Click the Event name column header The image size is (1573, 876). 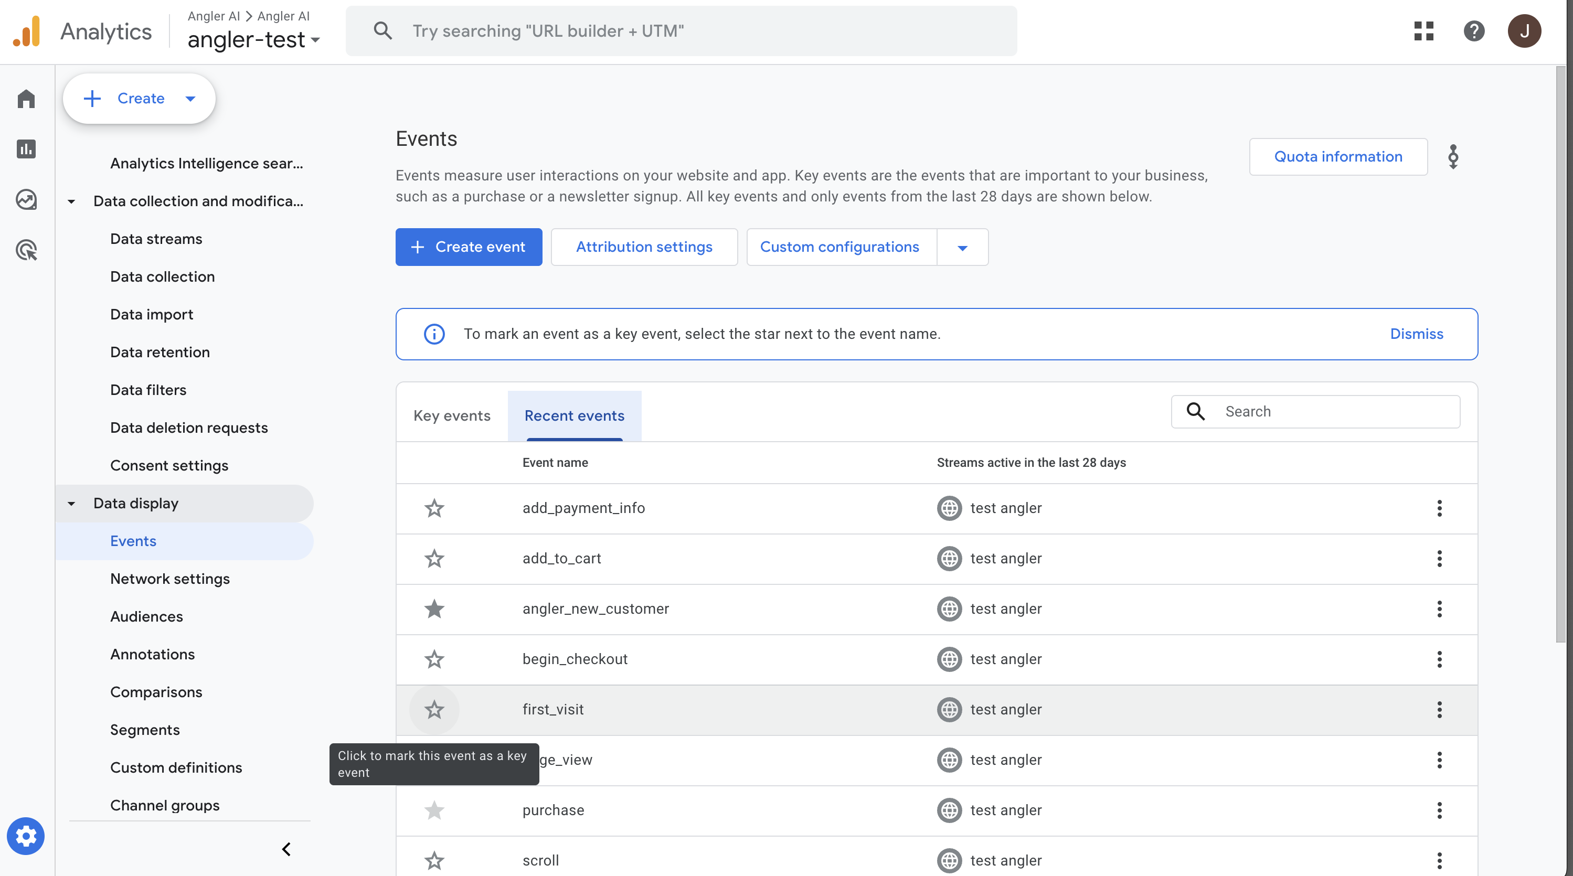[555, 463]
